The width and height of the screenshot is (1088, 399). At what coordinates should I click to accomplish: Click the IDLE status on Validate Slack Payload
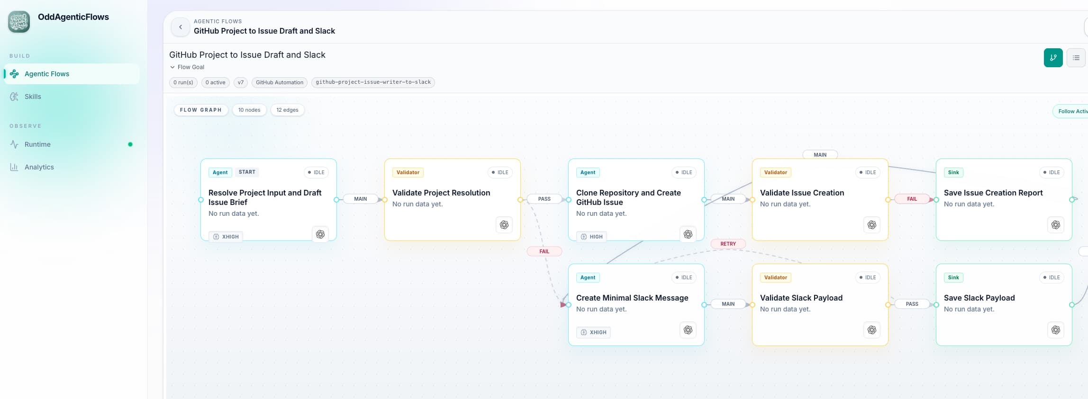tap(868, 277)
